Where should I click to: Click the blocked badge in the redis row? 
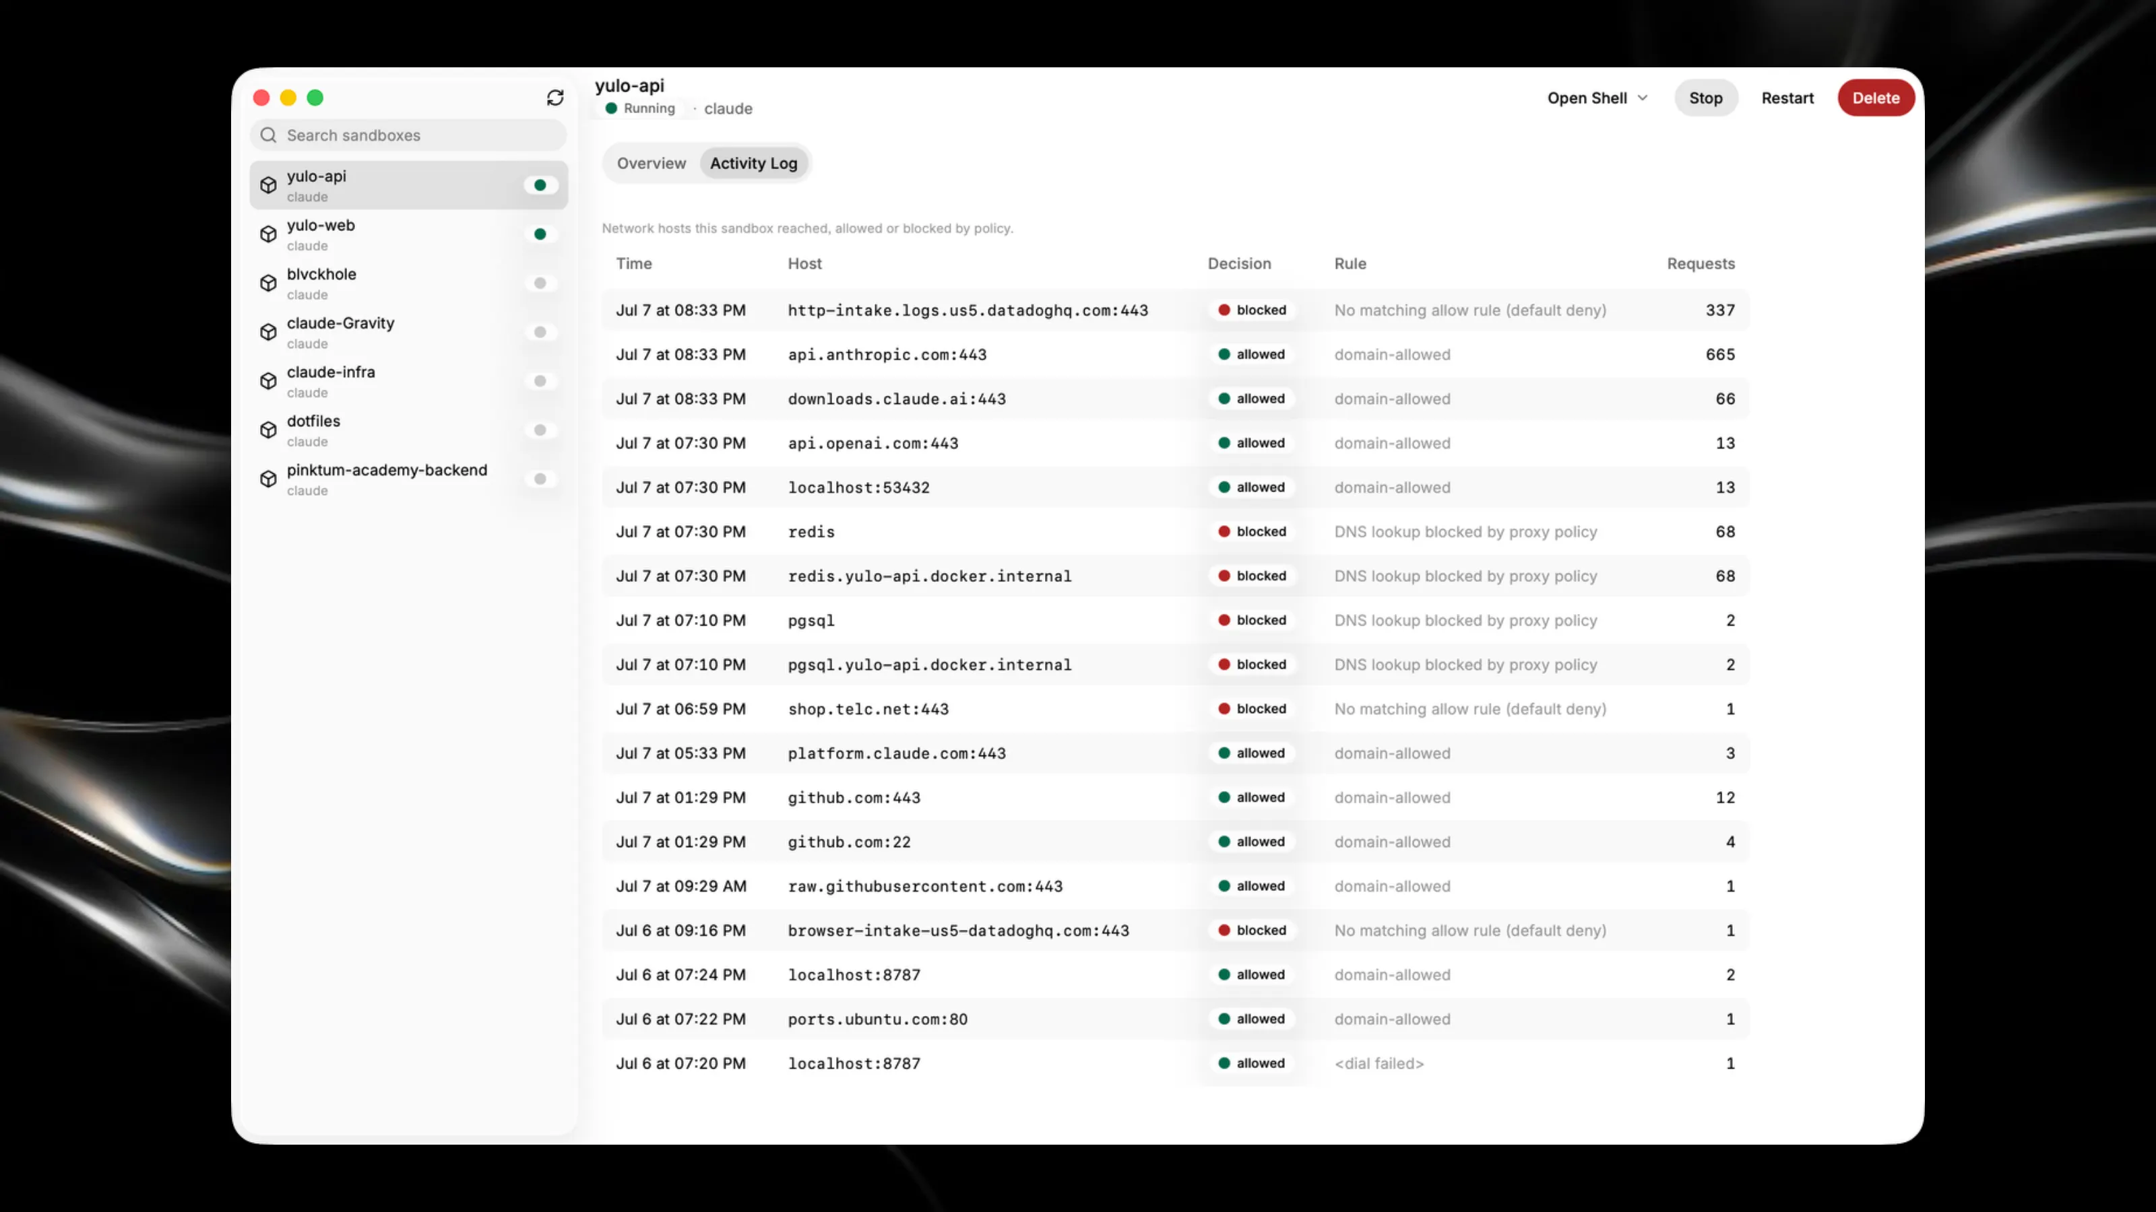click(x=1252, y=532)
